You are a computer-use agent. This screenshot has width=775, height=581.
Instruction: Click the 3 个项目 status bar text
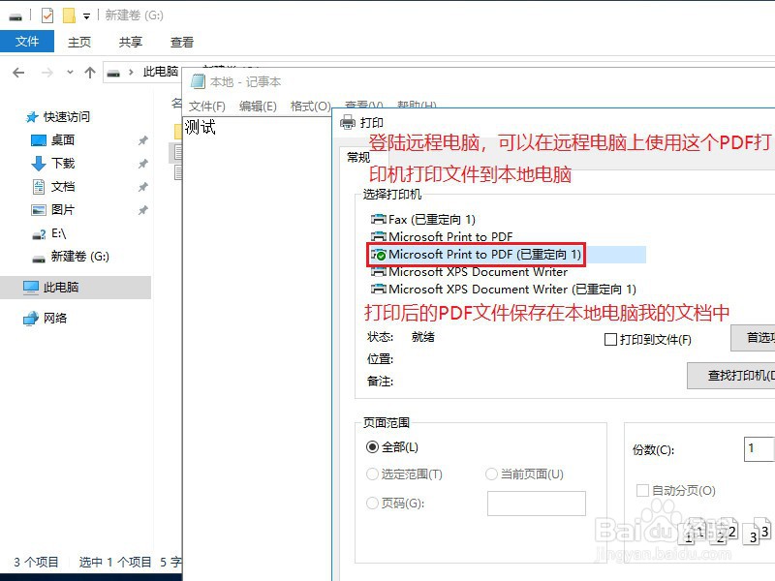36,562
